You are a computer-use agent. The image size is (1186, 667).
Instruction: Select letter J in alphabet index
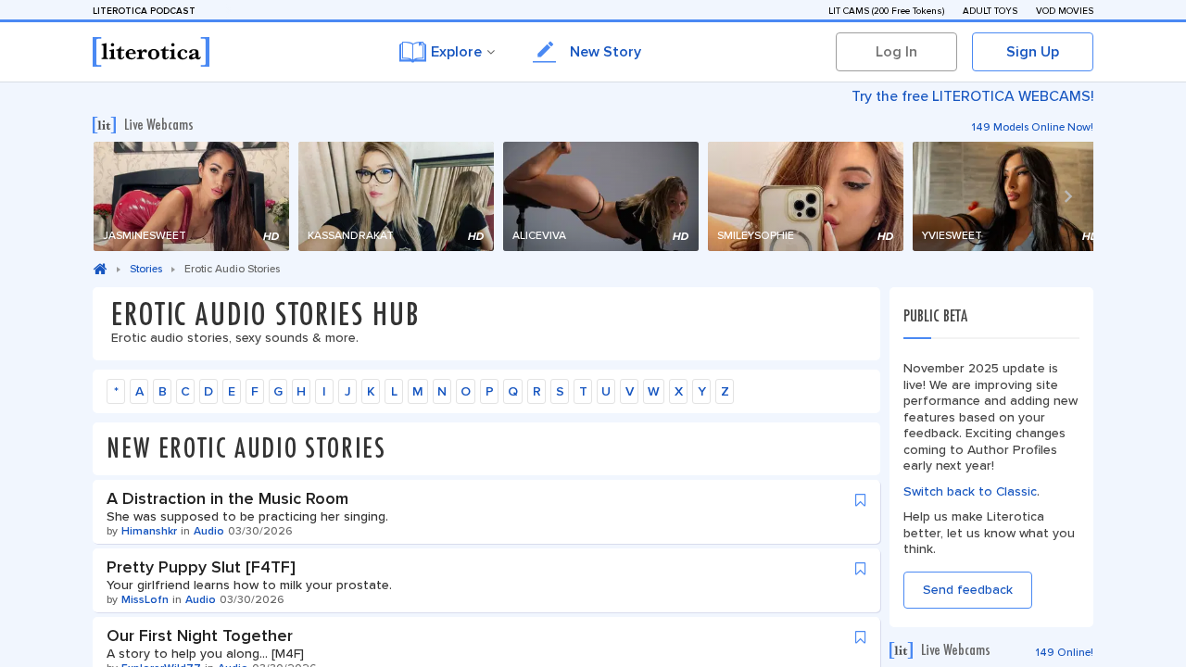[347, 391]
